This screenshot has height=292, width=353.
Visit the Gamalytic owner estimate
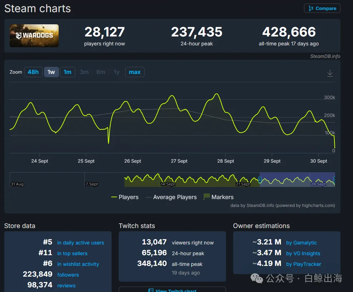301,243
